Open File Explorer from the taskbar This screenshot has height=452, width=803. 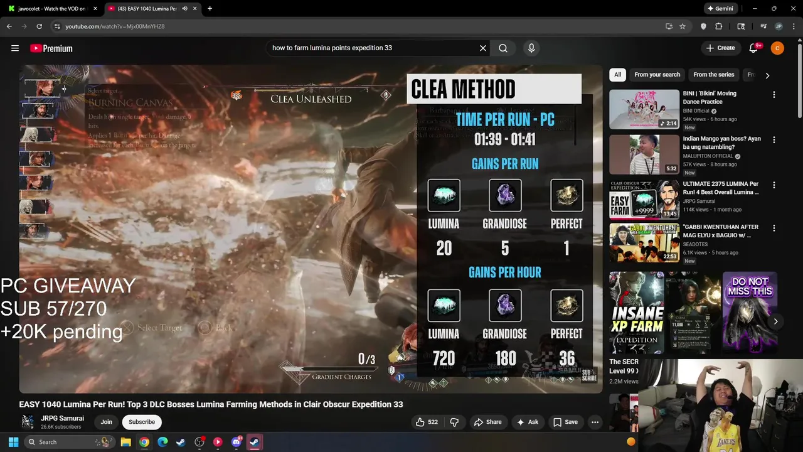[125, 442]
